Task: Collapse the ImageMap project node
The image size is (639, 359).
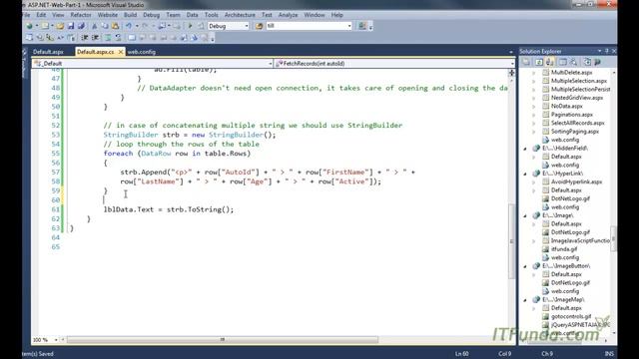Action: [525, 300]
